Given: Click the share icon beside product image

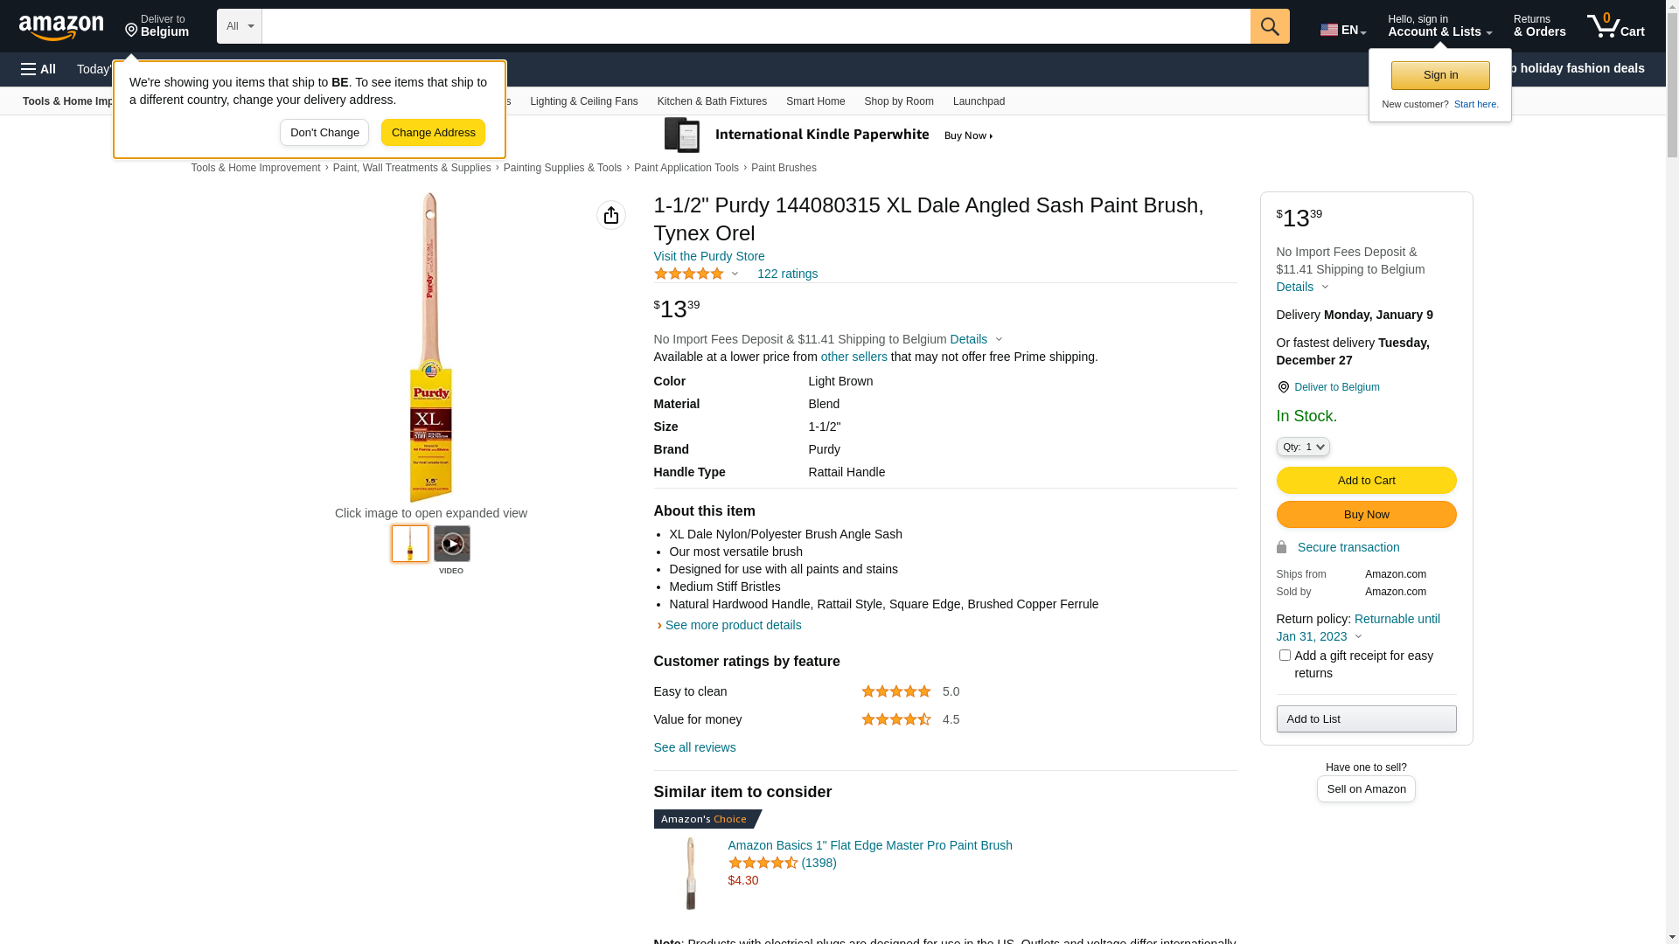Looking at the screenshot, I should [611, 215].
